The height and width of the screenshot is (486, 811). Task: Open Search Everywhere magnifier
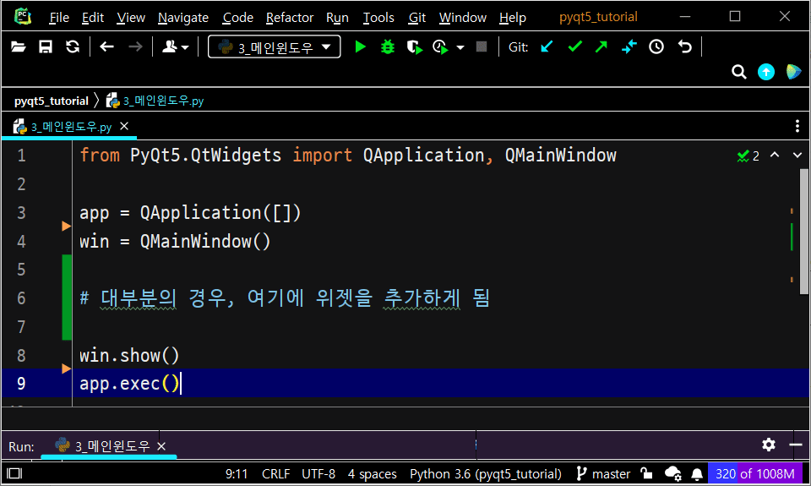pyautogui.click(x=738, y=72)
